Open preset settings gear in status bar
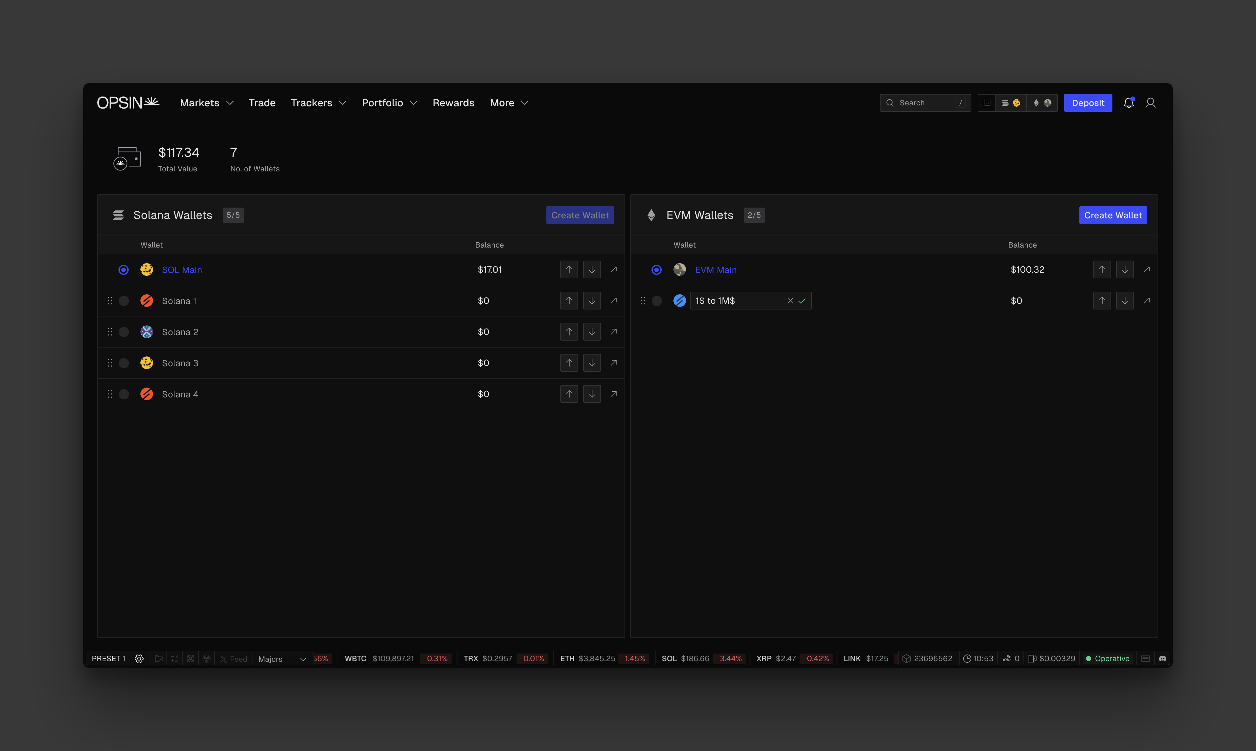 click(139, 658)
